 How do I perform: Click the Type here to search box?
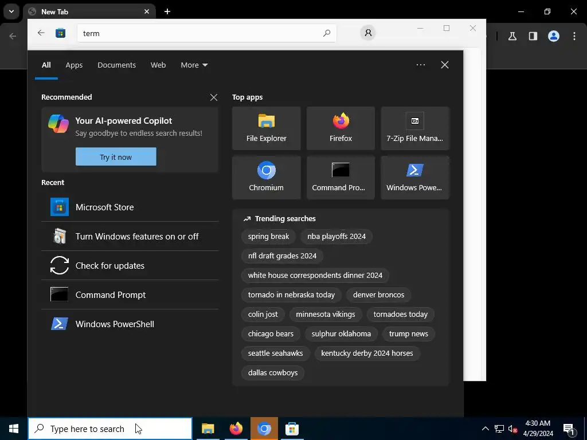110,429
